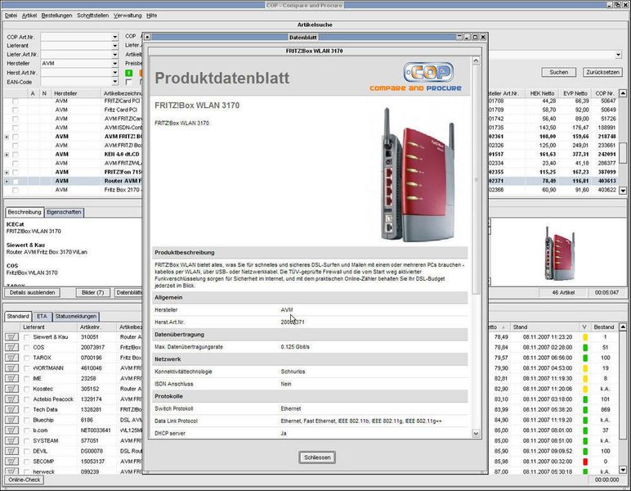Click Details ausblenden button
Screen dimensions: 631x491
tap(32, 292)
